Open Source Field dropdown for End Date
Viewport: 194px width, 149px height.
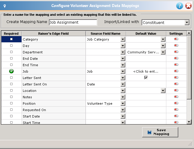123,59
